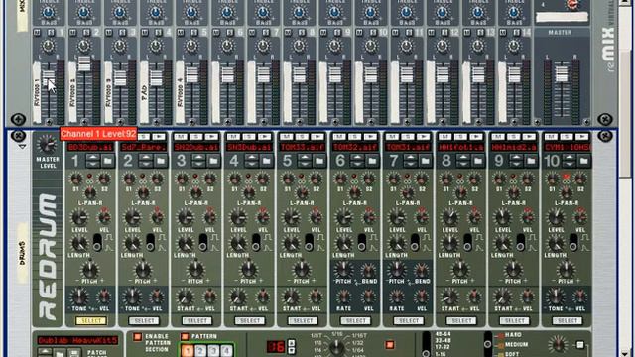635x357 pixels.
Task: Flip decay/gate mode switch on Redrum channel 1
Action: 97,242
